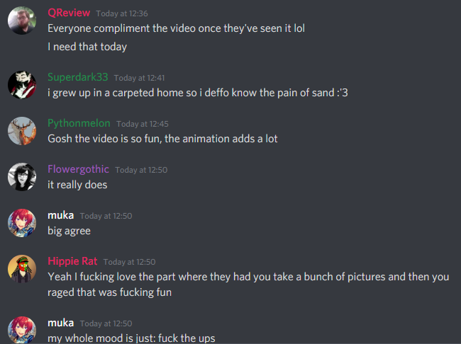
Task: Click the "Today at 12:41" timestamp
Action: [139, 78]
